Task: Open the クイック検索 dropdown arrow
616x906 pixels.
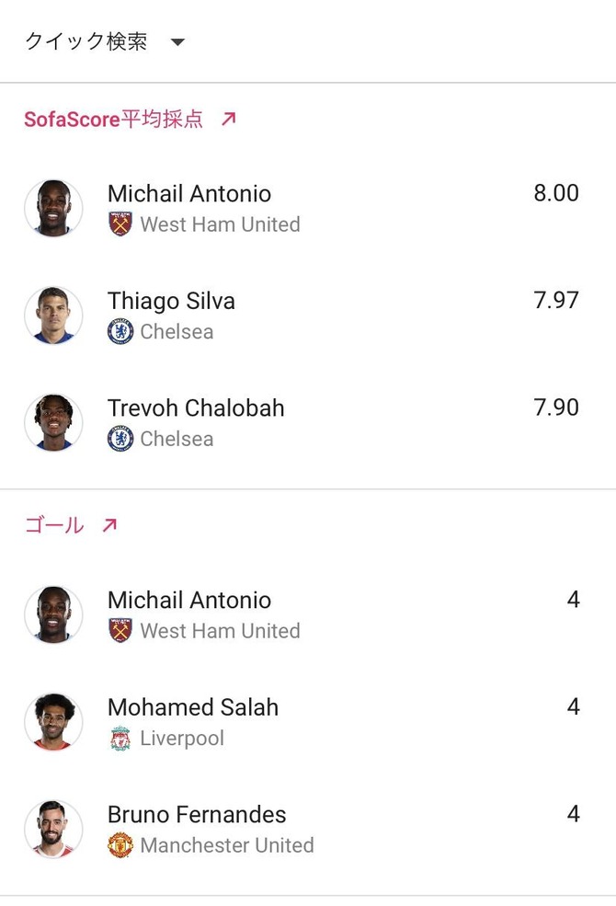Action: pos(177,42)
